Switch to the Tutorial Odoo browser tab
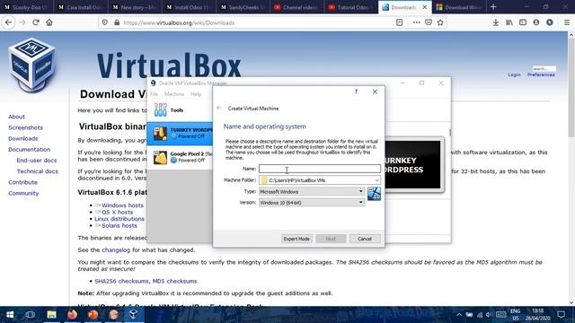Viewport: 575px width, 323px height. 351,7
